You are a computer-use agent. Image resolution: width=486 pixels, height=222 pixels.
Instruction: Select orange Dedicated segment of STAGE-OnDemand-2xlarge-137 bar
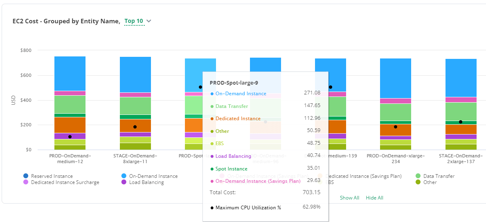click(x=461, y=130)
